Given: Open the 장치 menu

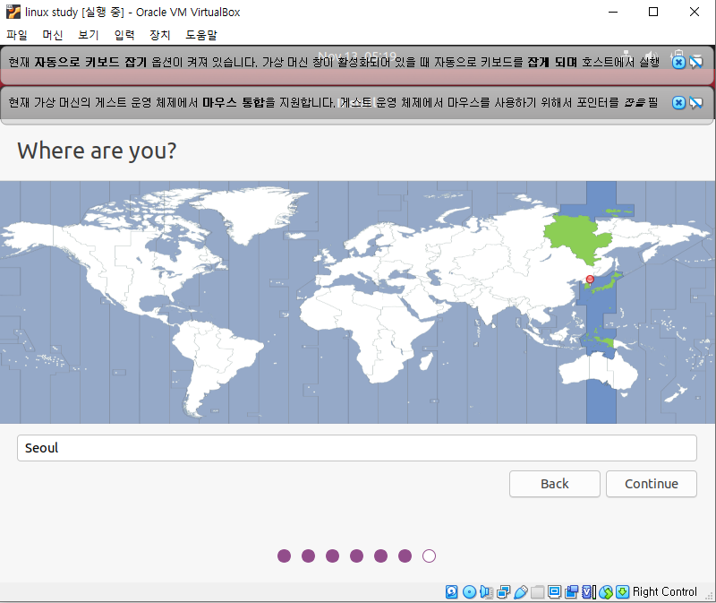Looking at the screenshot, I should point(160,35).
